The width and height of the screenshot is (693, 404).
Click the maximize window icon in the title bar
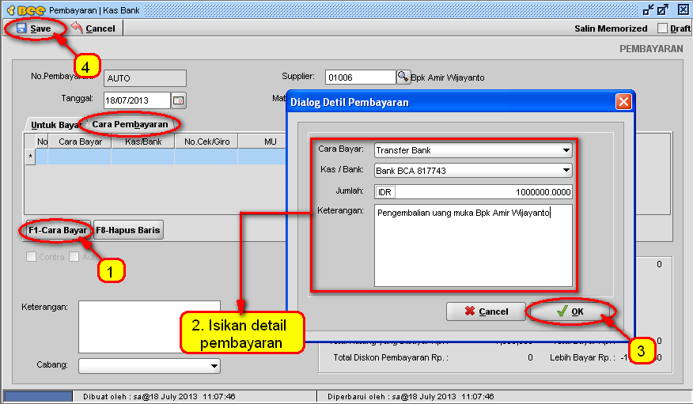point(663,9)
